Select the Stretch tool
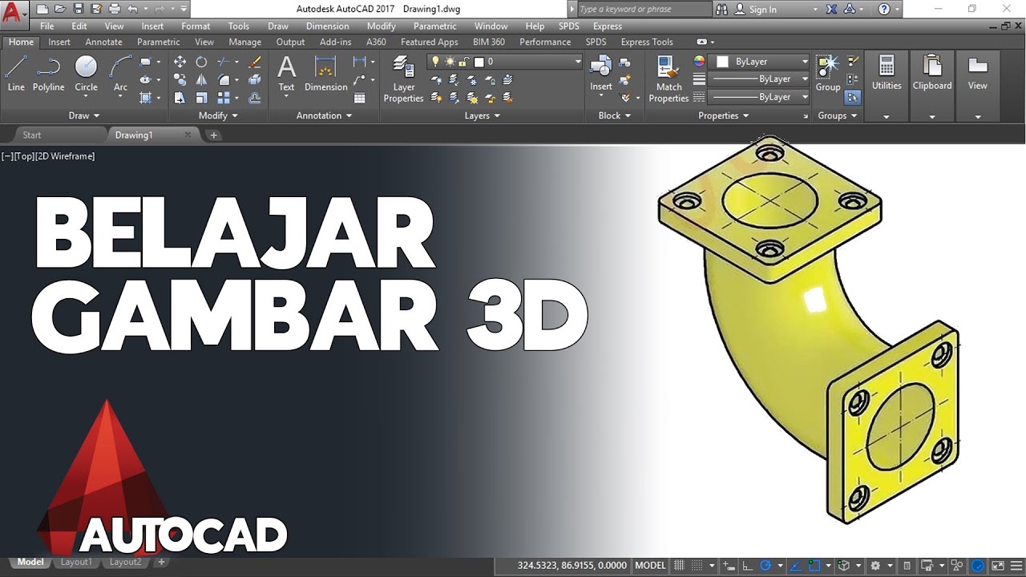The height and width of the screenshot is (577, 1026). pos(180,98)
